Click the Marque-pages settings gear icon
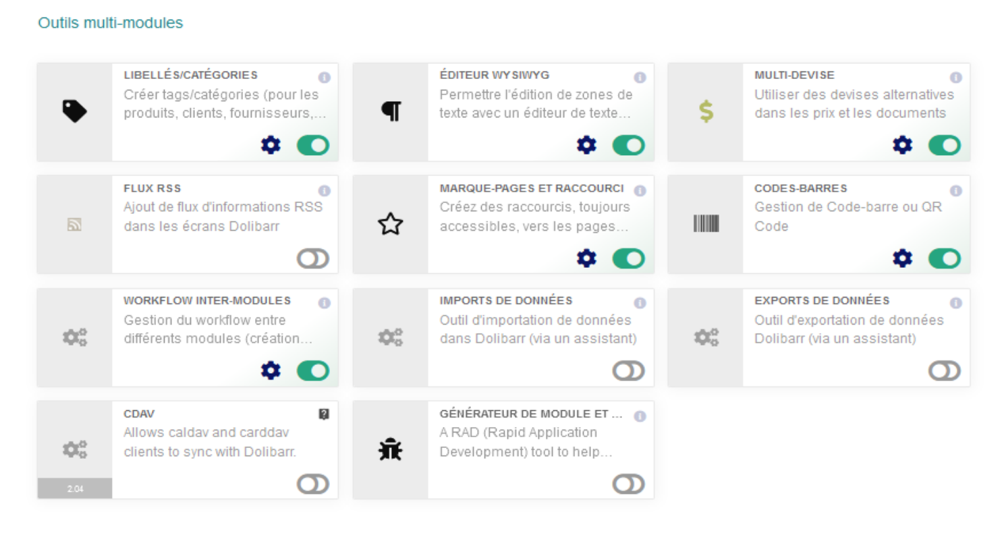This screenshot has width=1004, height=533. point(586,258)
